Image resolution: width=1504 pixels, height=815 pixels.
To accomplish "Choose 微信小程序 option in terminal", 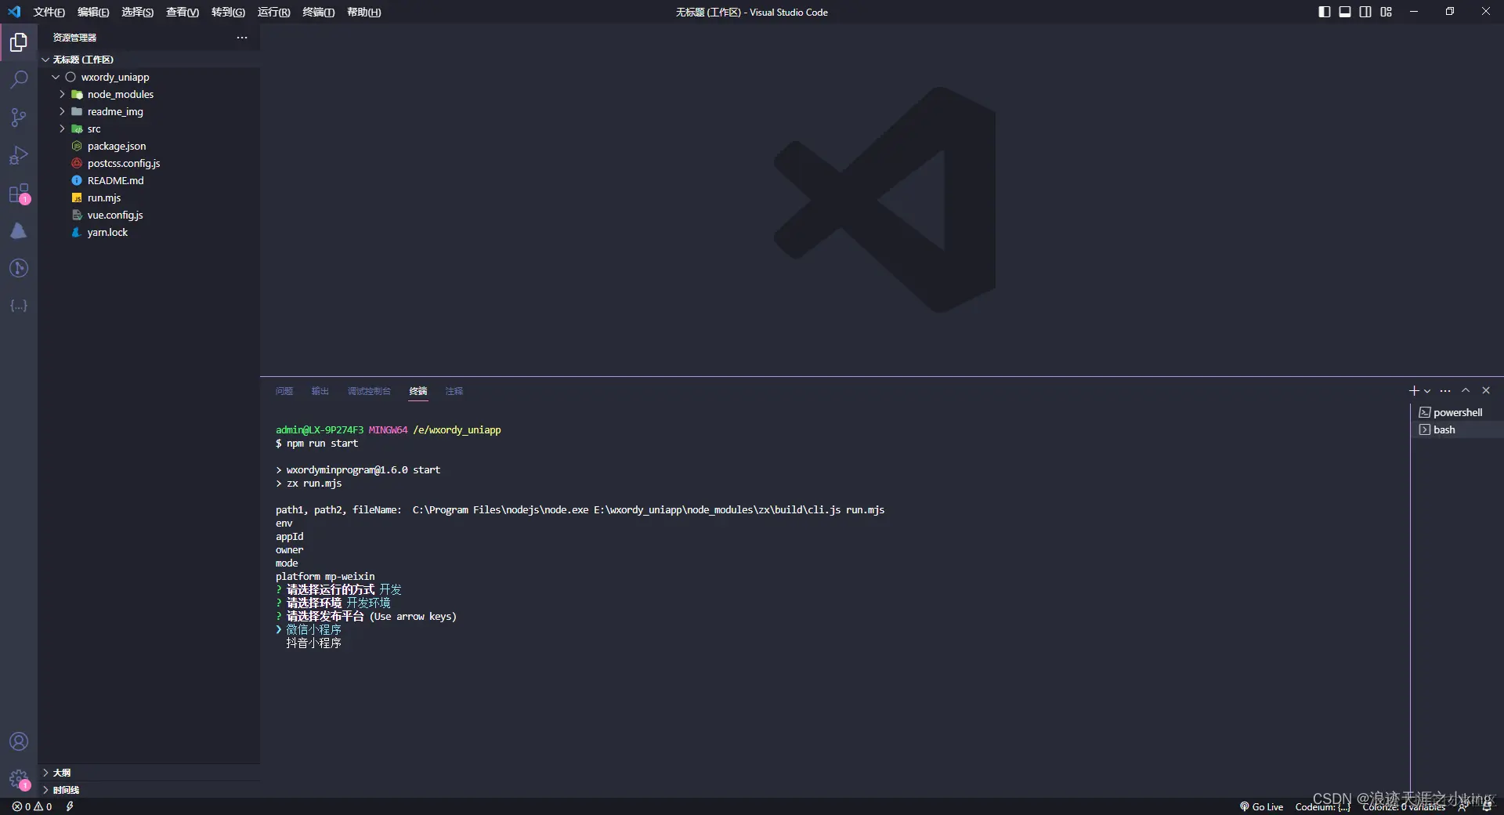I will [314, 629].
